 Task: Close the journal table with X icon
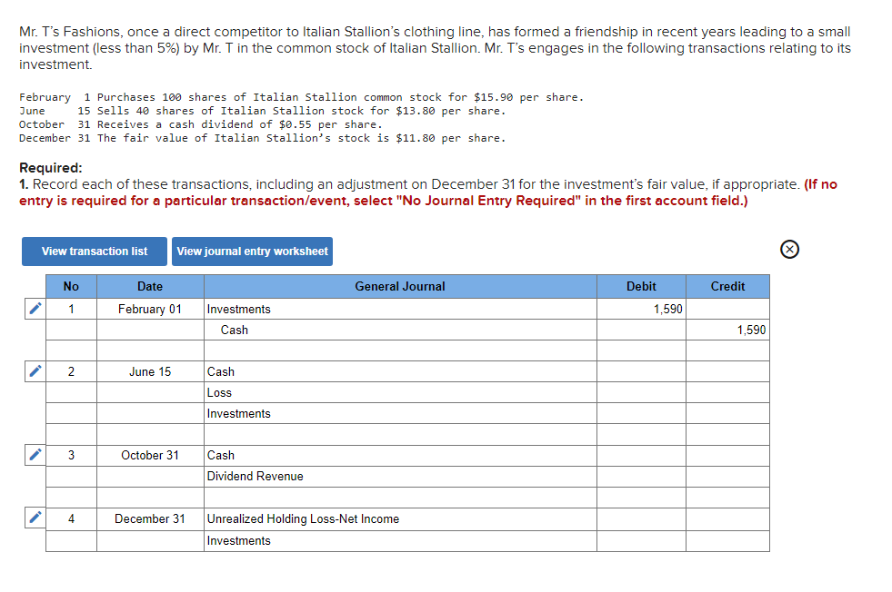coord(789,250)
